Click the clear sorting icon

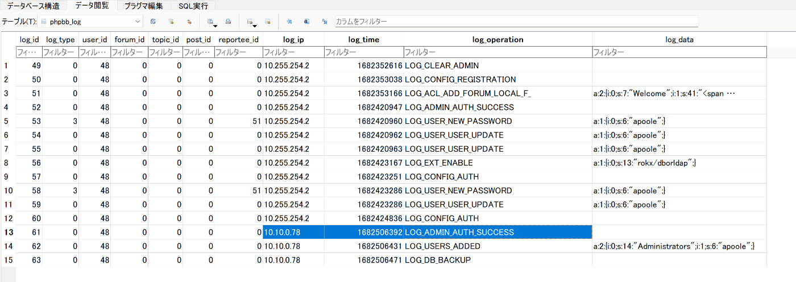tap(189, 22)
